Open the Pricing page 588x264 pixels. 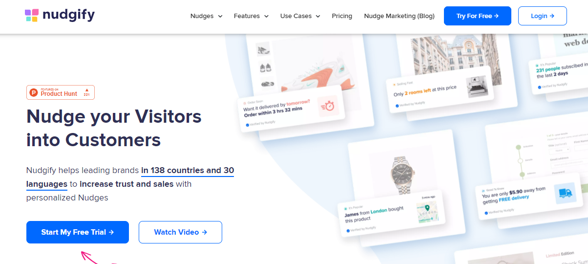pyautogui.click(x=342, y=16)
